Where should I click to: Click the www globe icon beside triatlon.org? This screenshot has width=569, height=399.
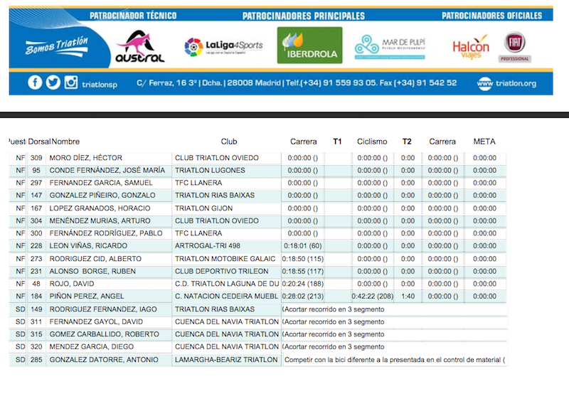point(485,83)
